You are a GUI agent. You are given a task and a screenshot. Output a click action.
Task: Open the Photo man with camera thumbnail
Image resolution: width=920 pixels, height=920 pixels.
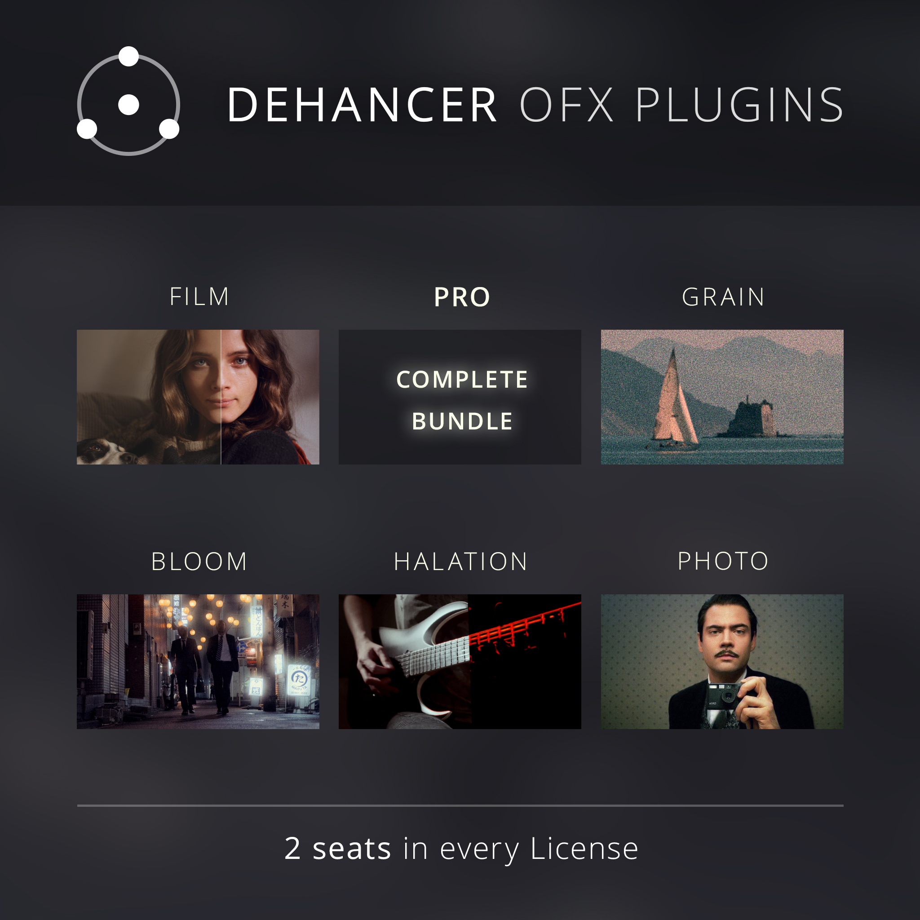(722, 661)
